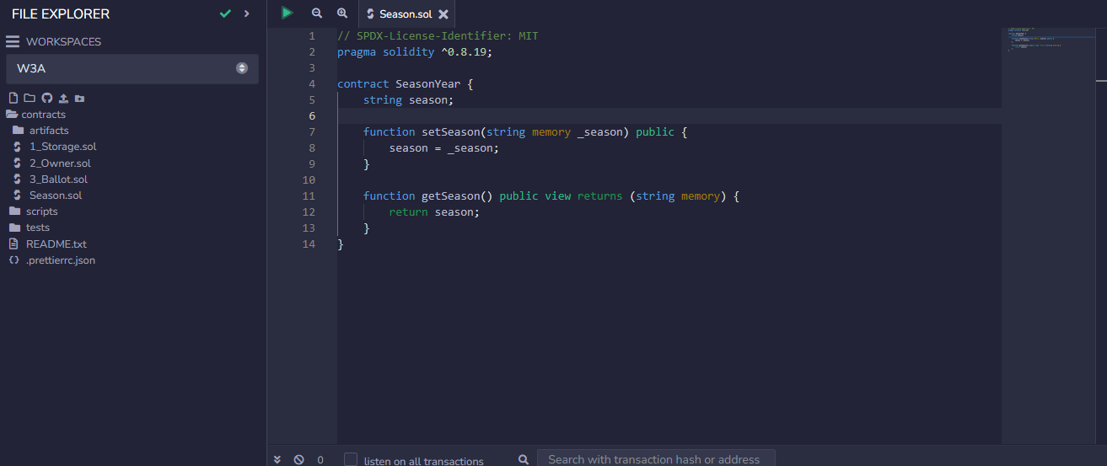Click the upload folder icon

[x=79, y=99]
